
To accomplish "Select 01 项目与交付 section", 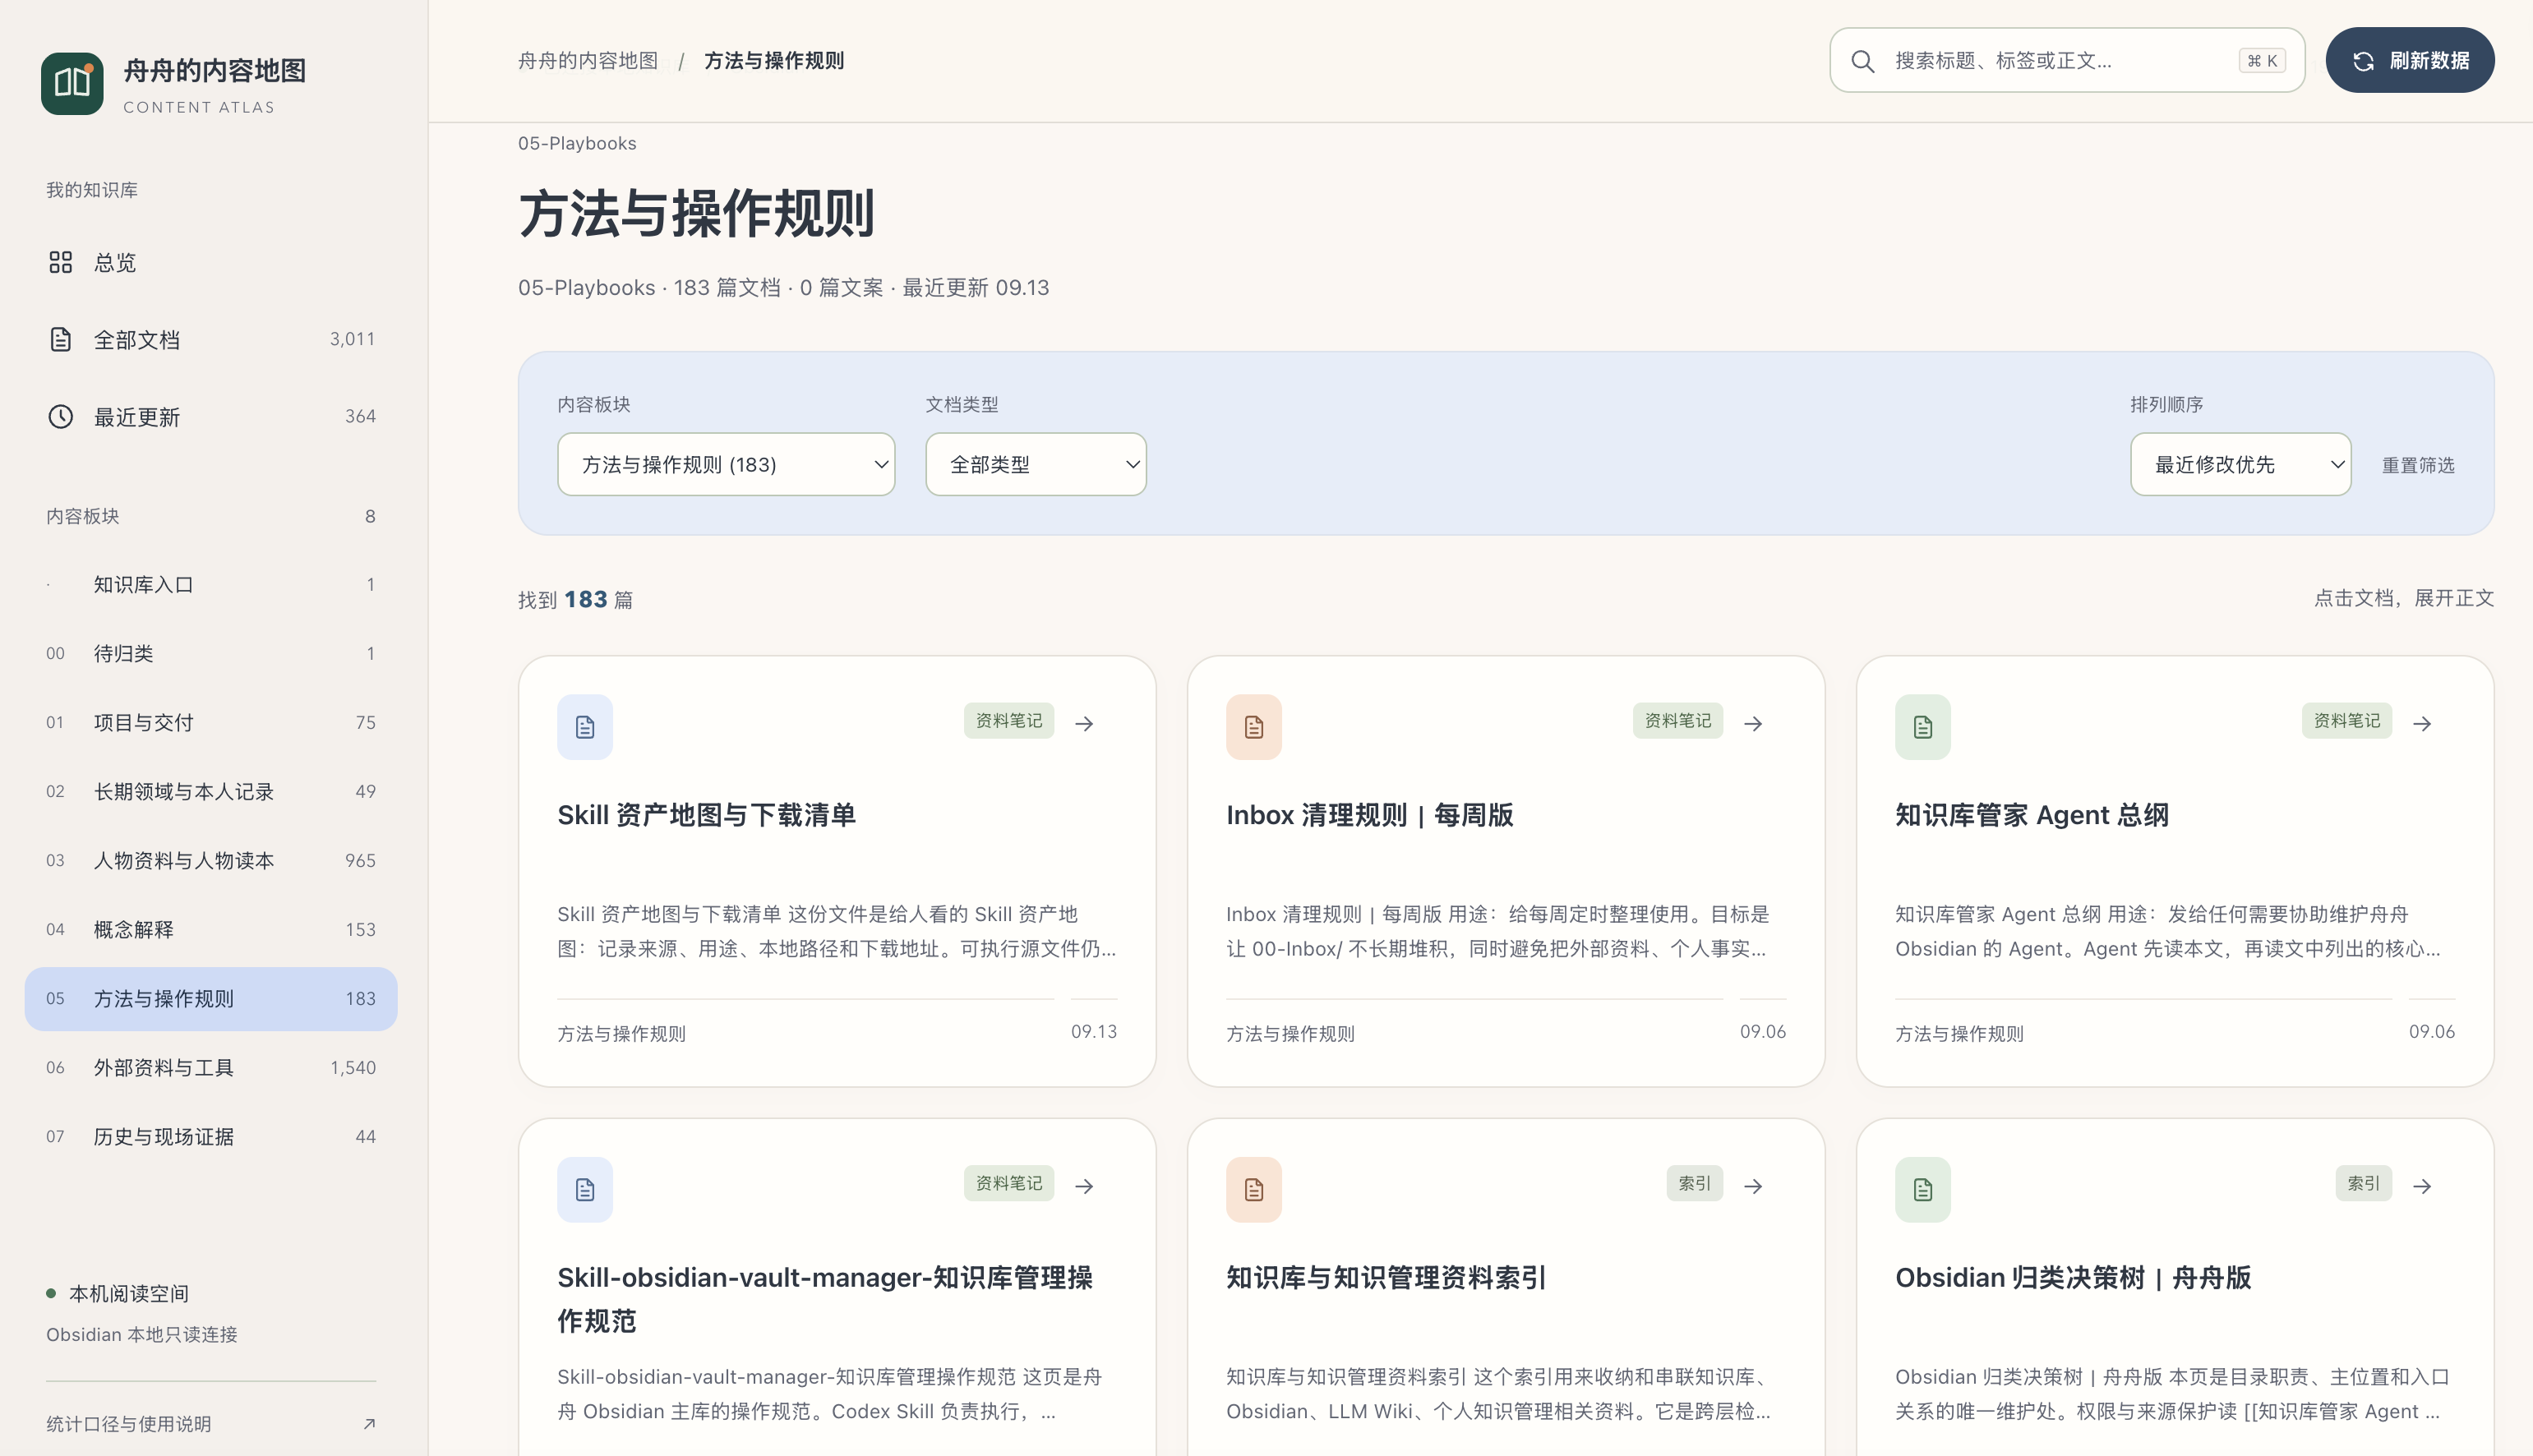I will pos(211,722).
